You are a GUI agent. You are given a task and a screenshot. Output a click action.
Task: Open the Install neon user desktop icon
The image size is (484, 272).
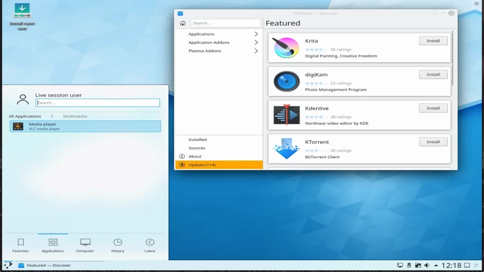(x=22, y=11)
